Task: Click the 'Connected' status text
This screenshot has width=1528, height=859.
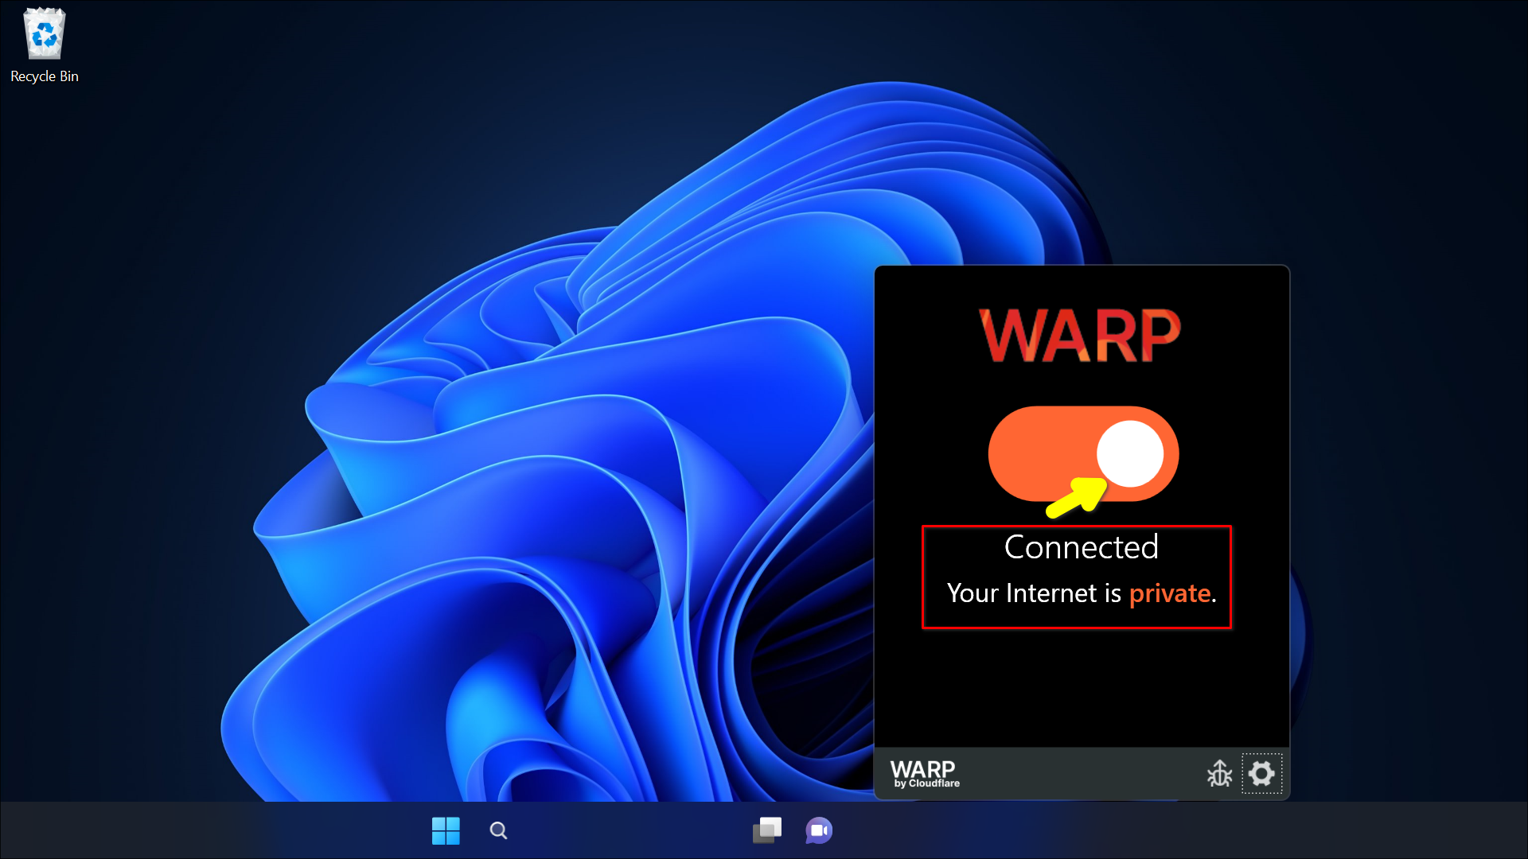Action: pos(1081,547)
